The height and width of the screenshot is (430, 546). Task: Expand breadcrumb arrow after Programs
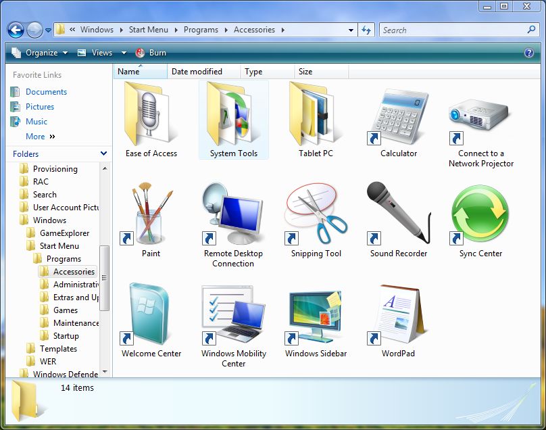coord(226,30)
